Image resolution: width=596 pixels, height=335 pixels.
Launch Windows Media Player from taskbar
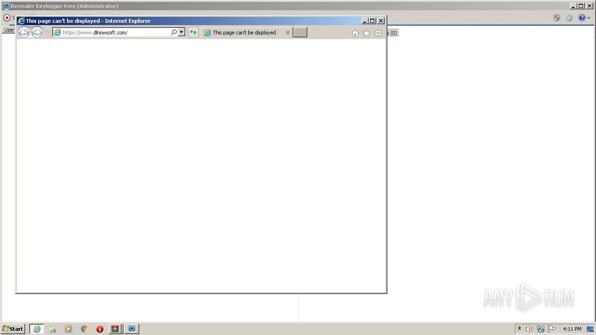coord(68,329)
